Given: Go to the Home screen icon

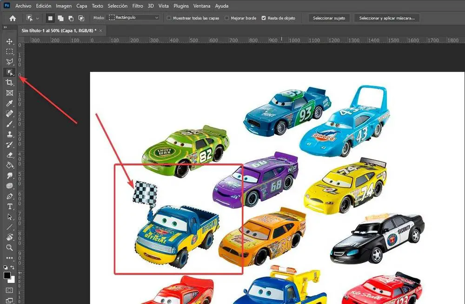Looking at the screenshot, I should tap(13, 19).
